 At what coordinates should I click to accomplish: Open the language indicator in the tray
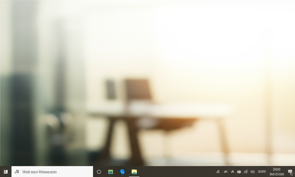[x=262, y=172]
